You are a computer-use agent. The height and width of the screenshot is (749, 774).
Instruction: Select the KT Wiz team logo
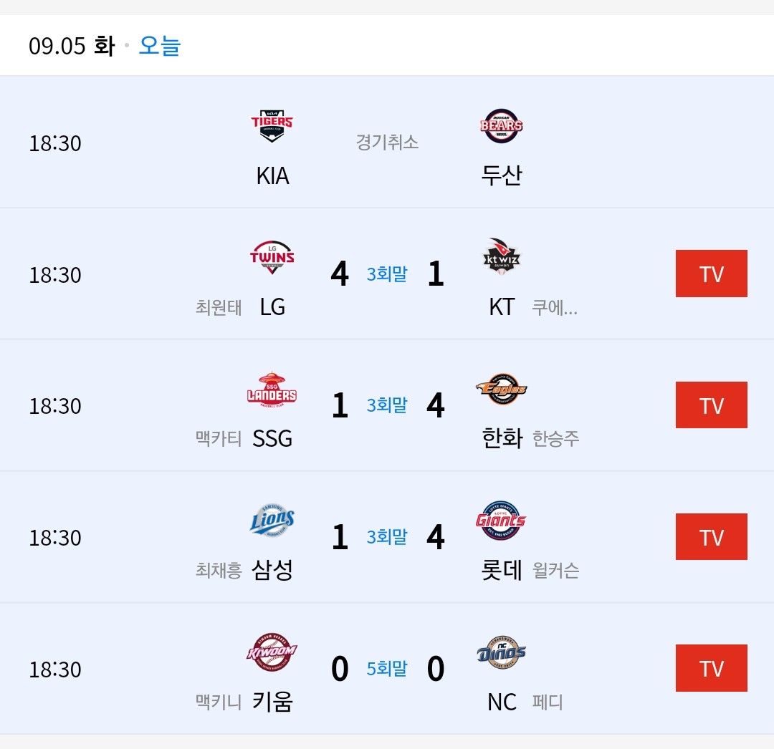click(x=502, y=258)
